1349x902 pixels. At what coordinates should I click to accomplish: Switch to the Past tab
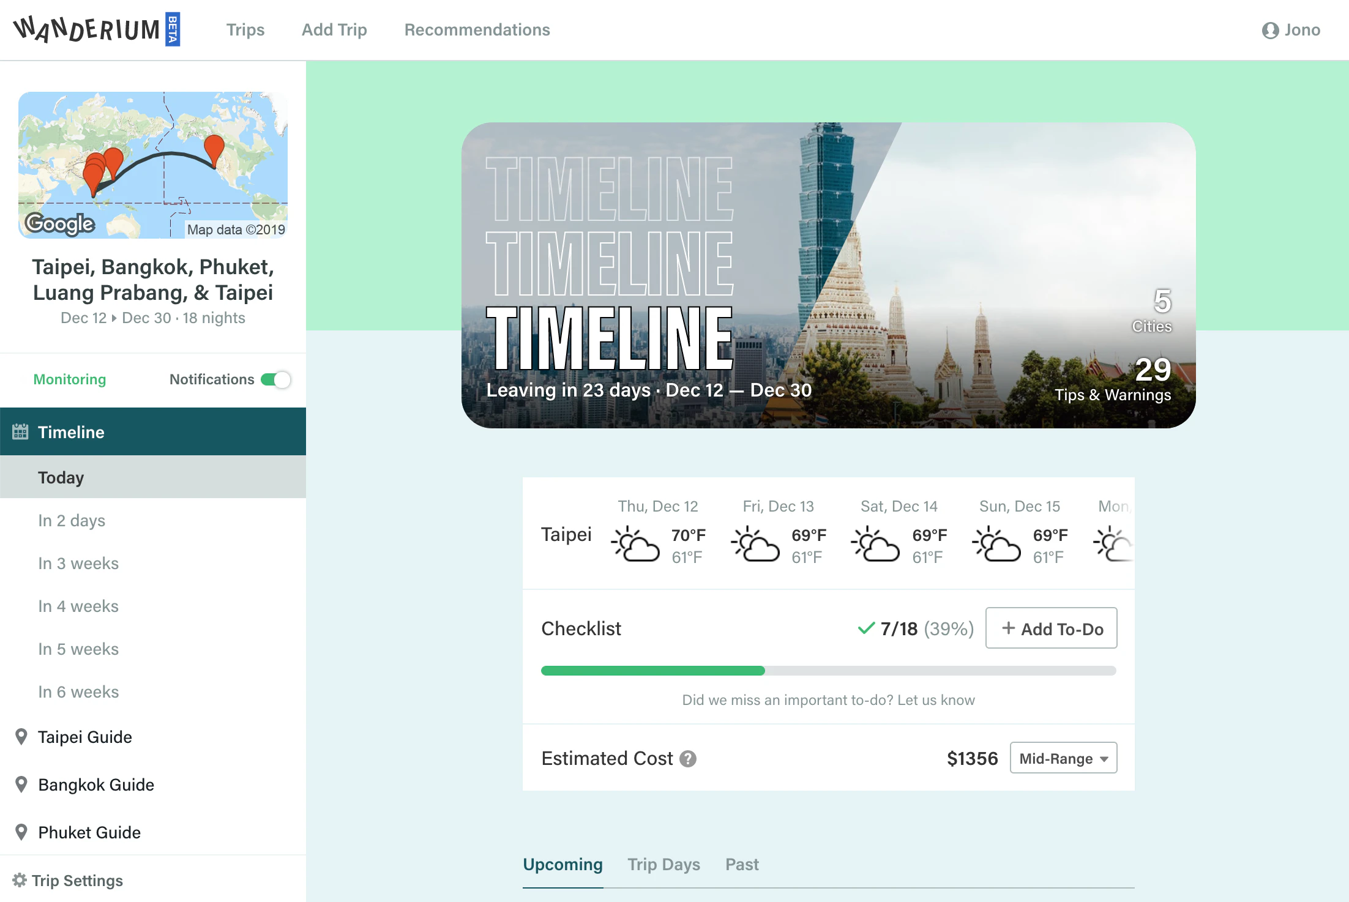pyautogui.click(x=742, y=865)
